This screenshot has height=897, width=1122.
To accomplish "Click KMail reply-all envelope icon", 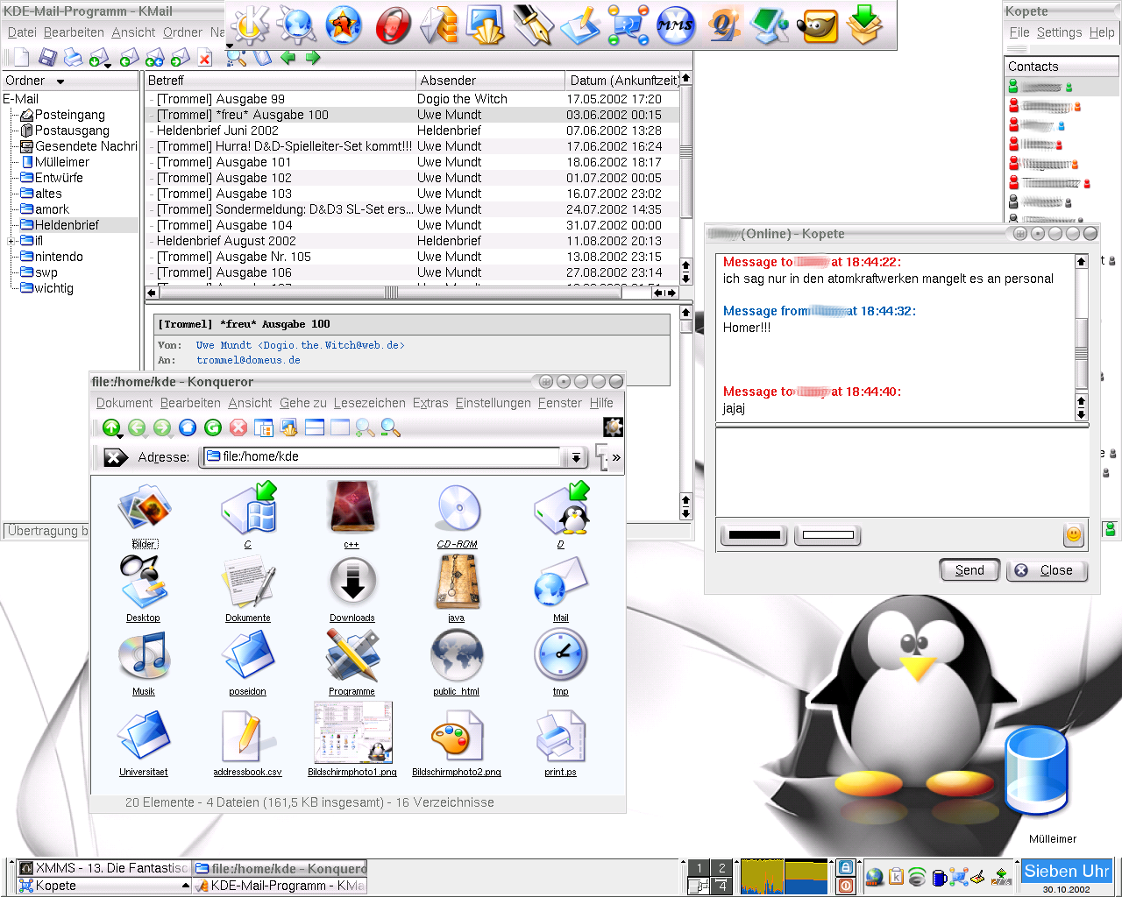I will [154, 59].
